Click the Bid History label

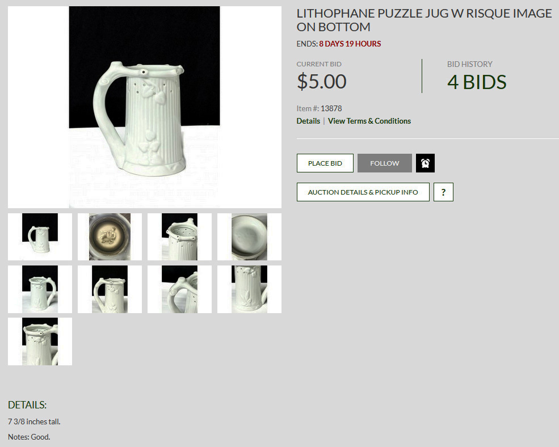(x=469, y=64)
